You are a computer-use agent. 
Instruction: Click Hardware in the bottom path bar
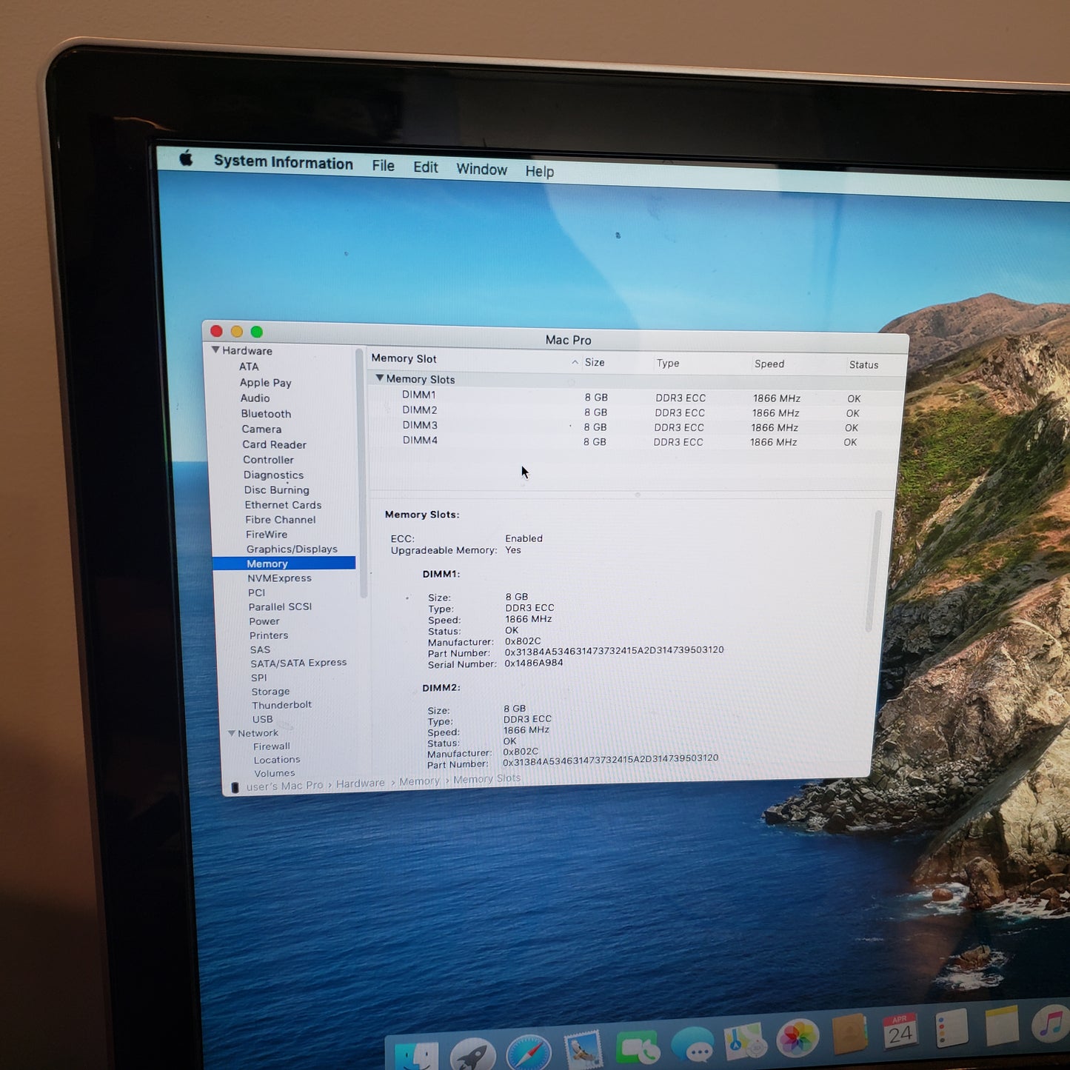click(361, 783)
